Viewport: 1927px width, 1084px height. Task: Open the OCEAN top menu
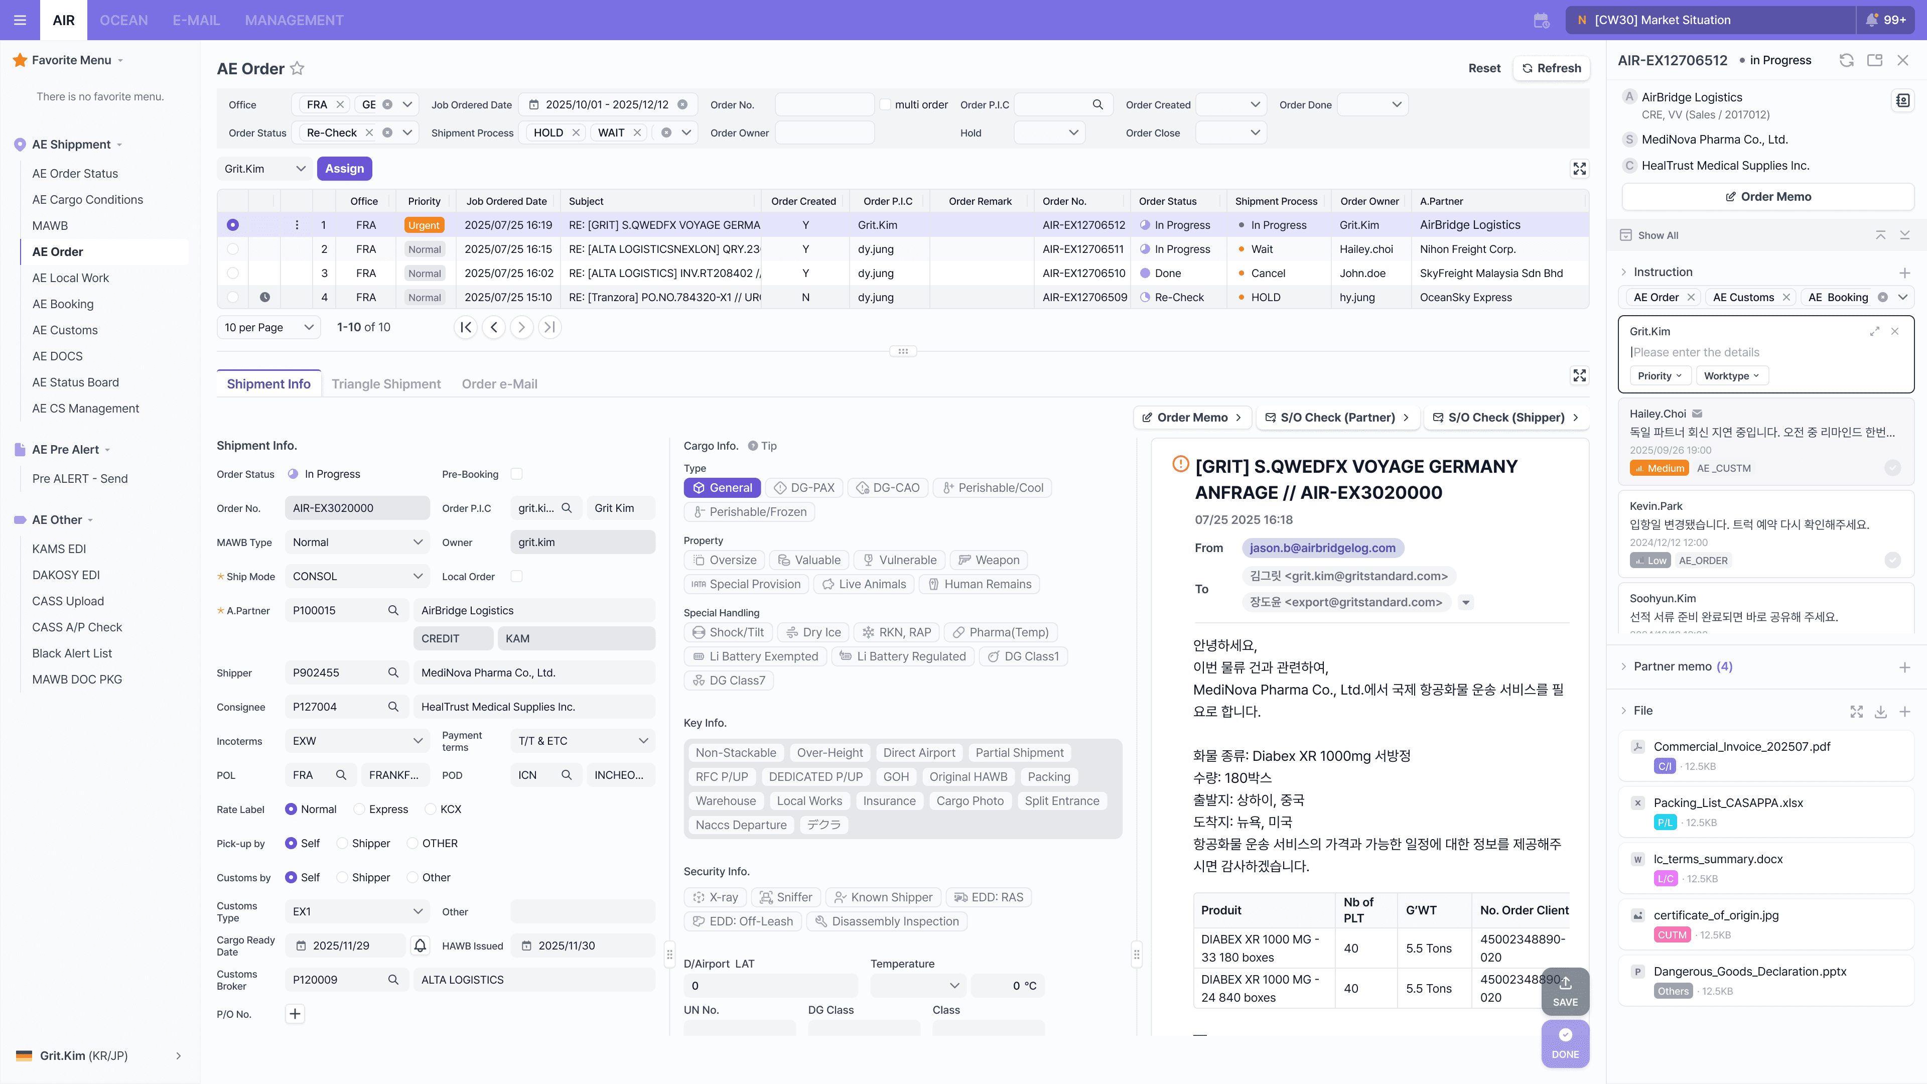123,20
